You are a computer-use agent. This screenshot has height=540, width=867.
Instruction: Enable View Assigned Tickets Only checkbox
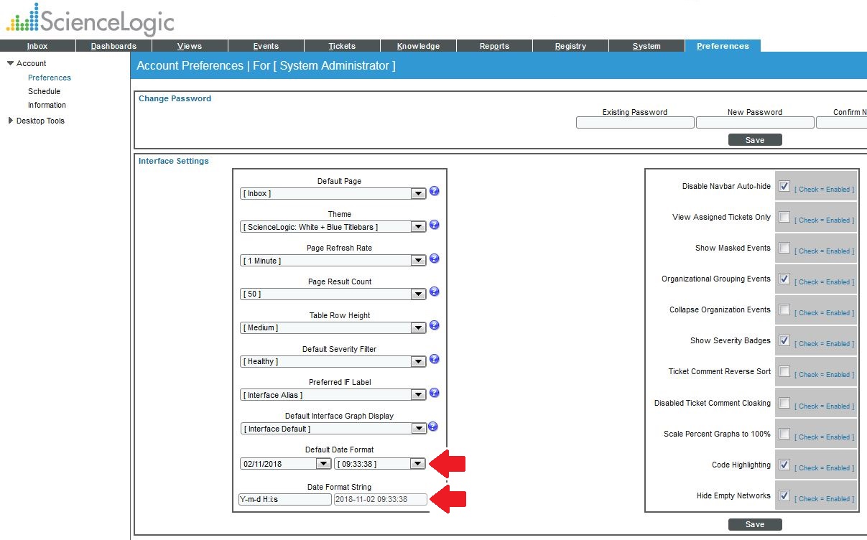click(x=784, y=217)
